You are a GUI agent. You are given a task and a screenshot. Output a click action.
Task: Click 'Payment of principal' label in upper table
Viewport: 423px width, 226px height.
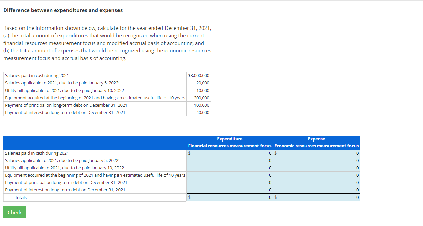66,105
